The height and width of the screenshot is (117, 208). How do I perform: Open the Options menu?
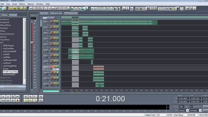click(x=31, y=4)
